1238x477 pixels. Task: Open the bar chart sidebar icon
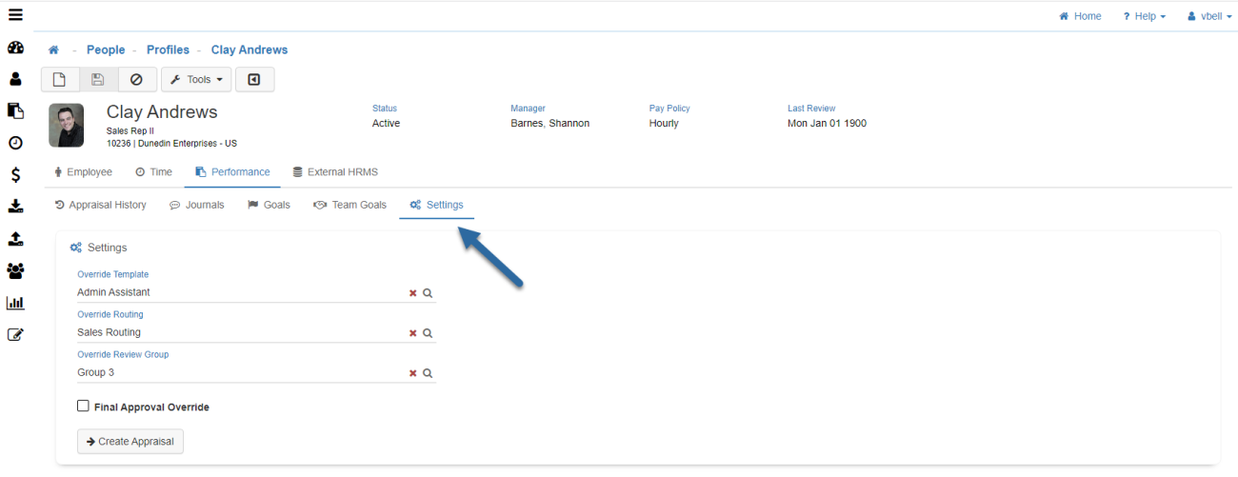click(x=15, y=303)
